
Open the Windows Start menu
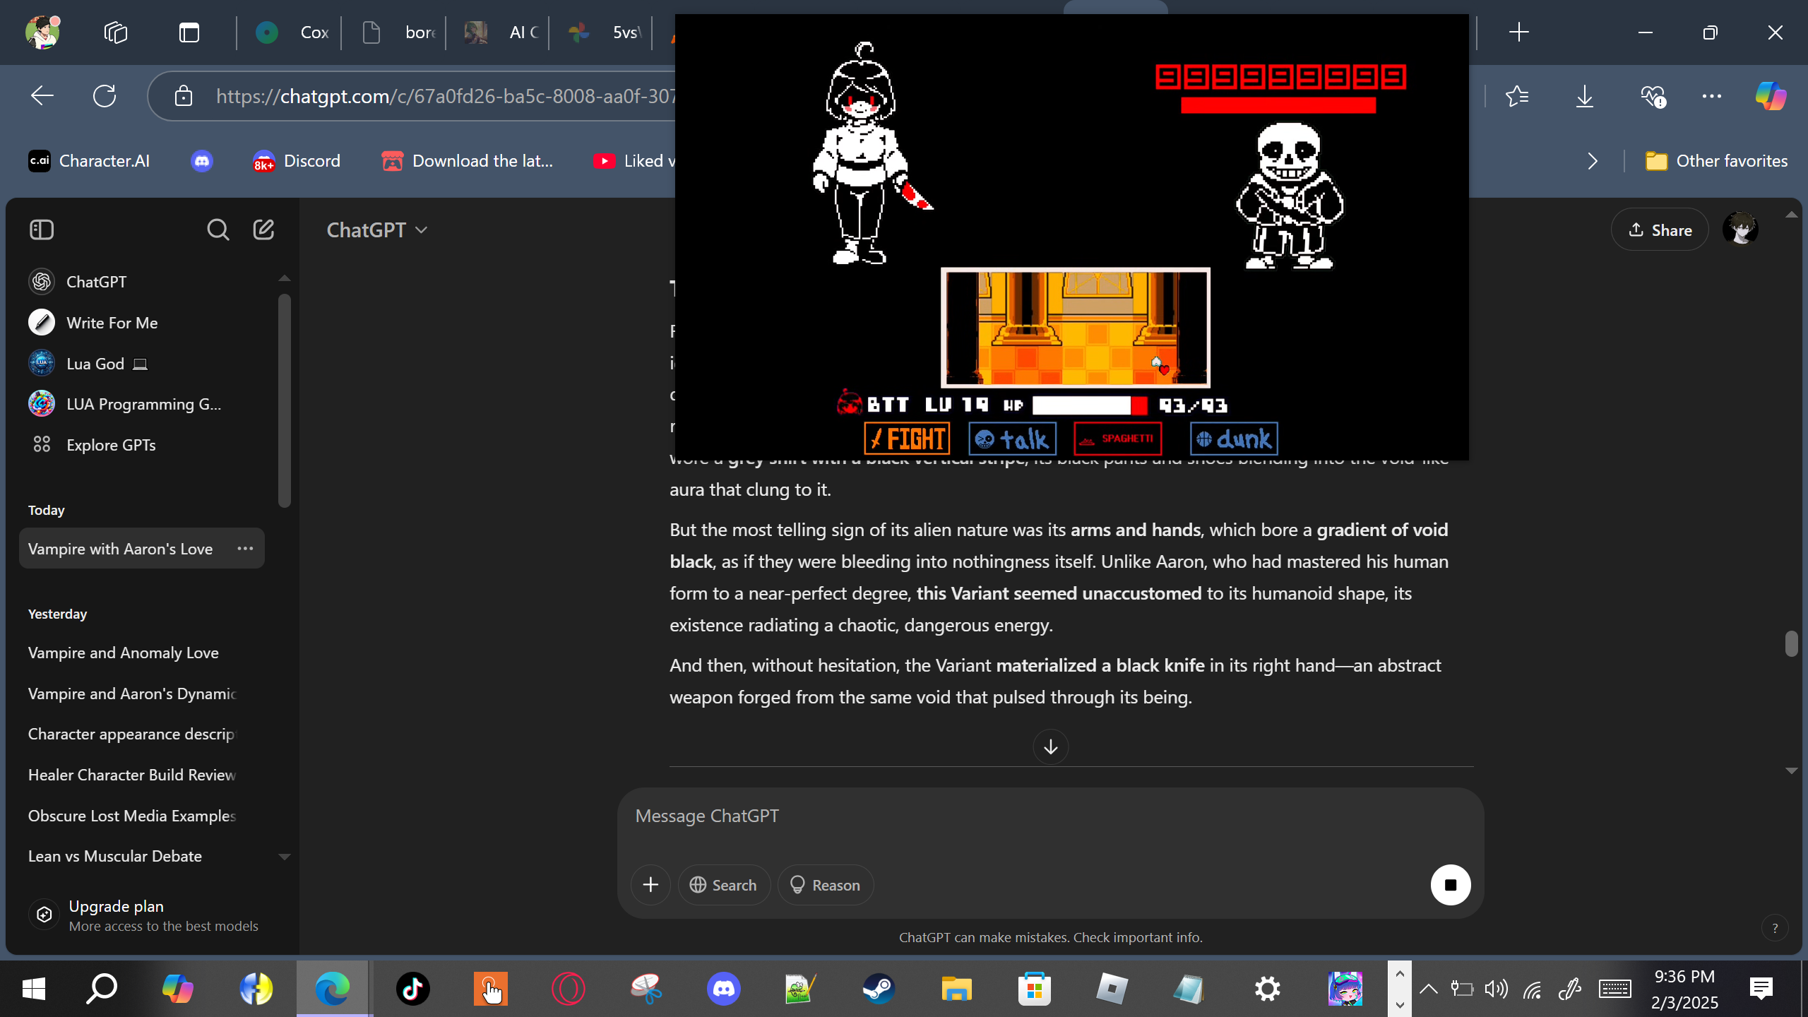[x=33, y=989]
